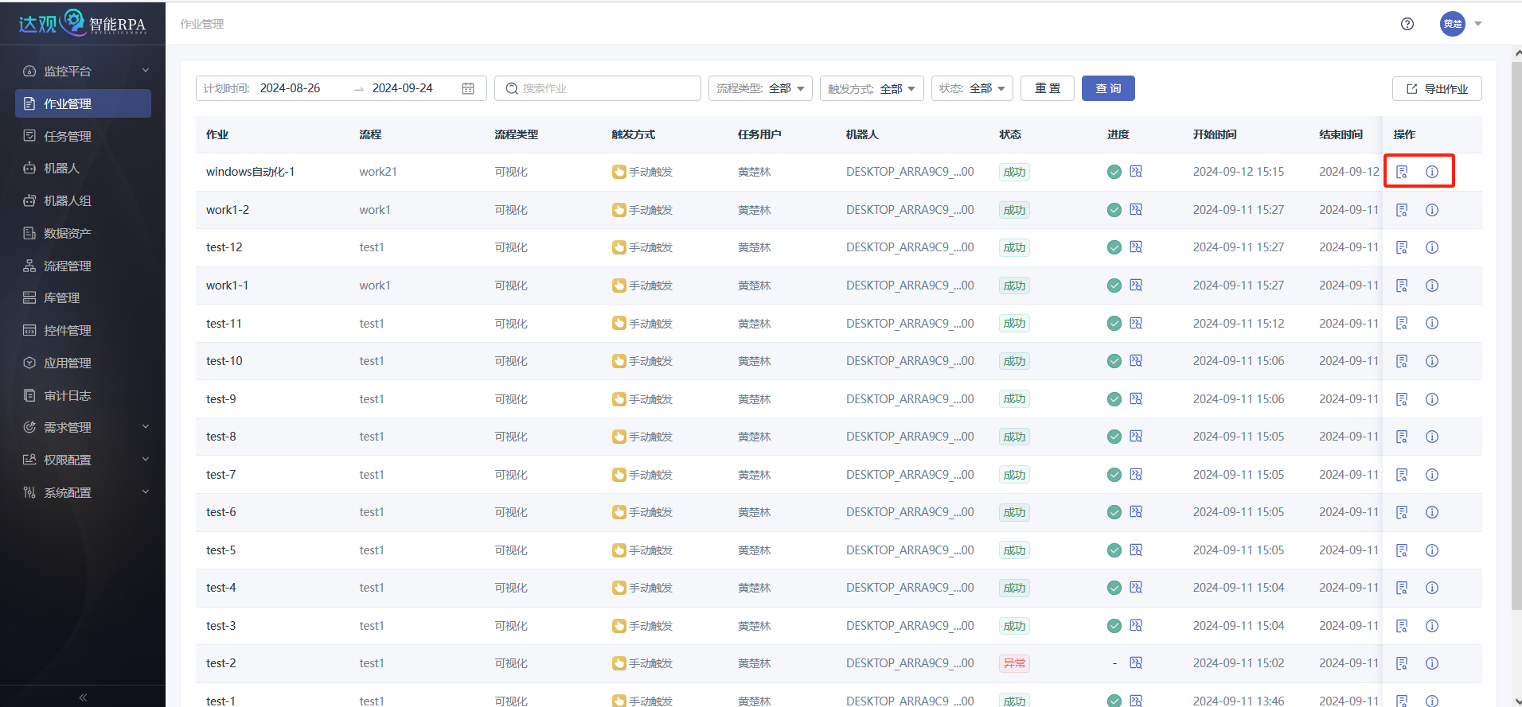This screenshot has height=707, width=1522.
Task: Open log icon for windows自动化-1 row
Action: pyautogui.click(x=1402, y=172)
